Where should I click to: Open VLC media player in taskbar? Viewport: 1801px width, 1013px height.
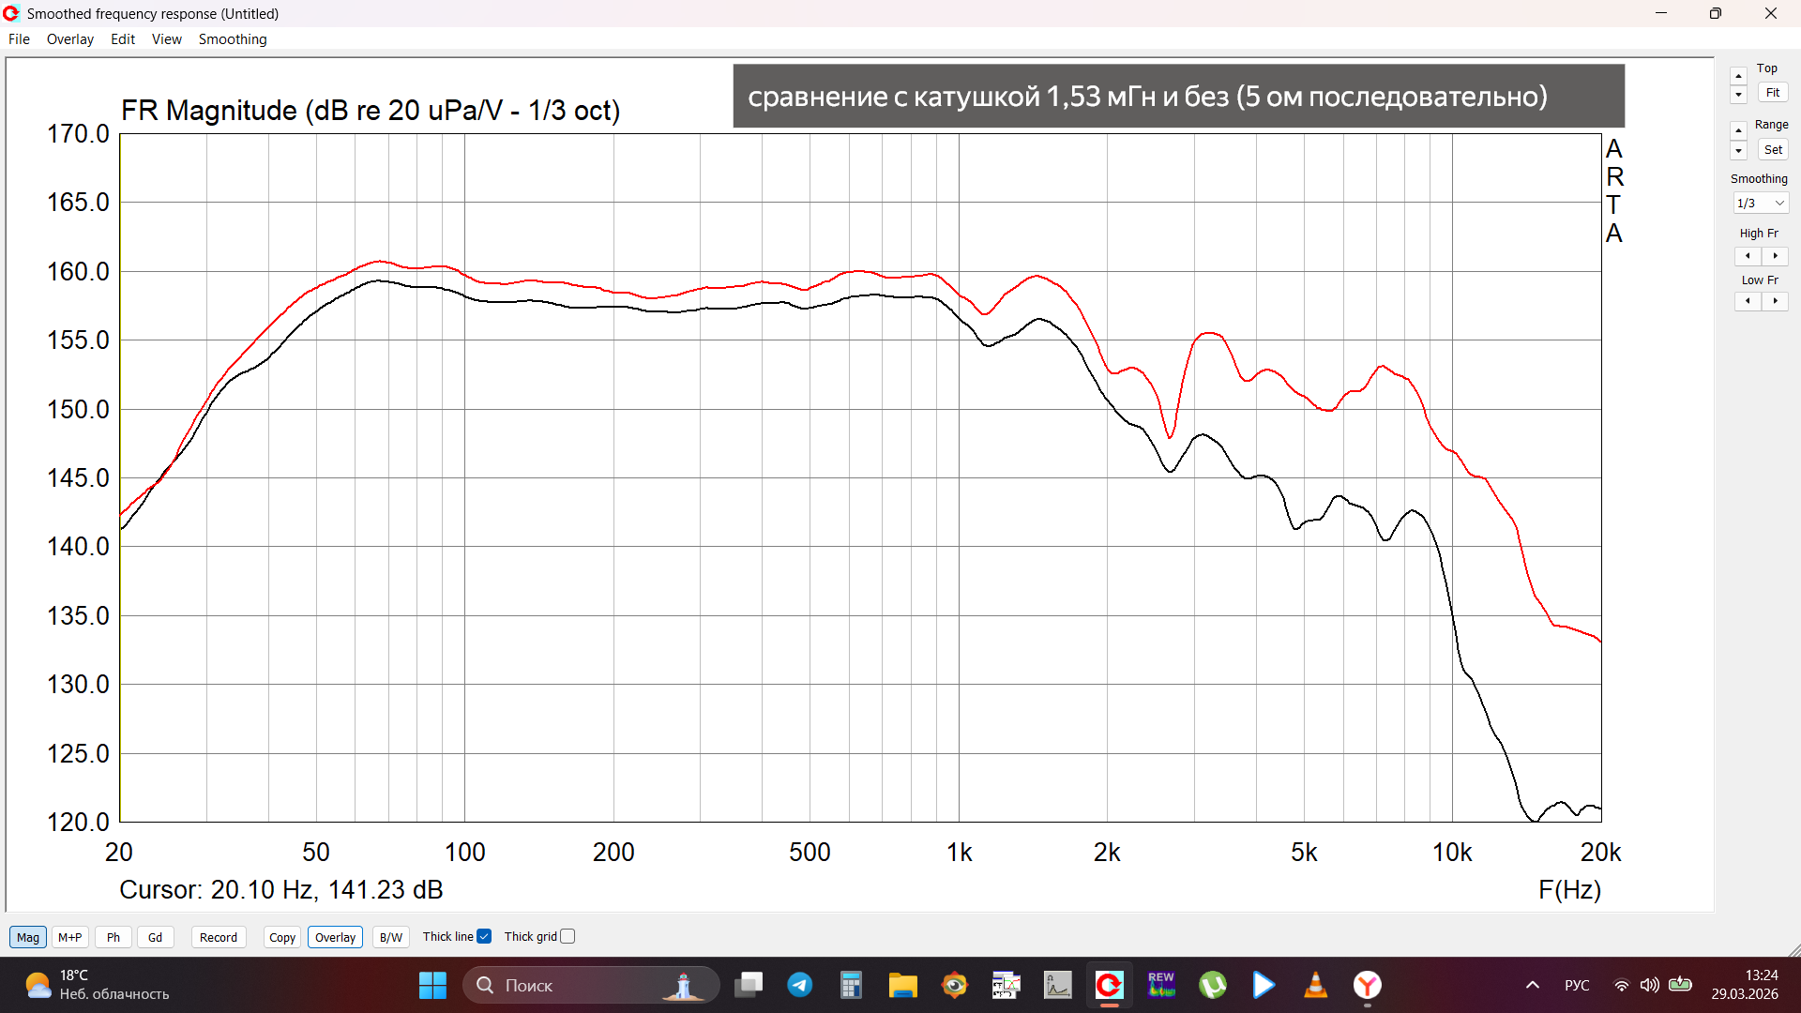point(1315,985)
